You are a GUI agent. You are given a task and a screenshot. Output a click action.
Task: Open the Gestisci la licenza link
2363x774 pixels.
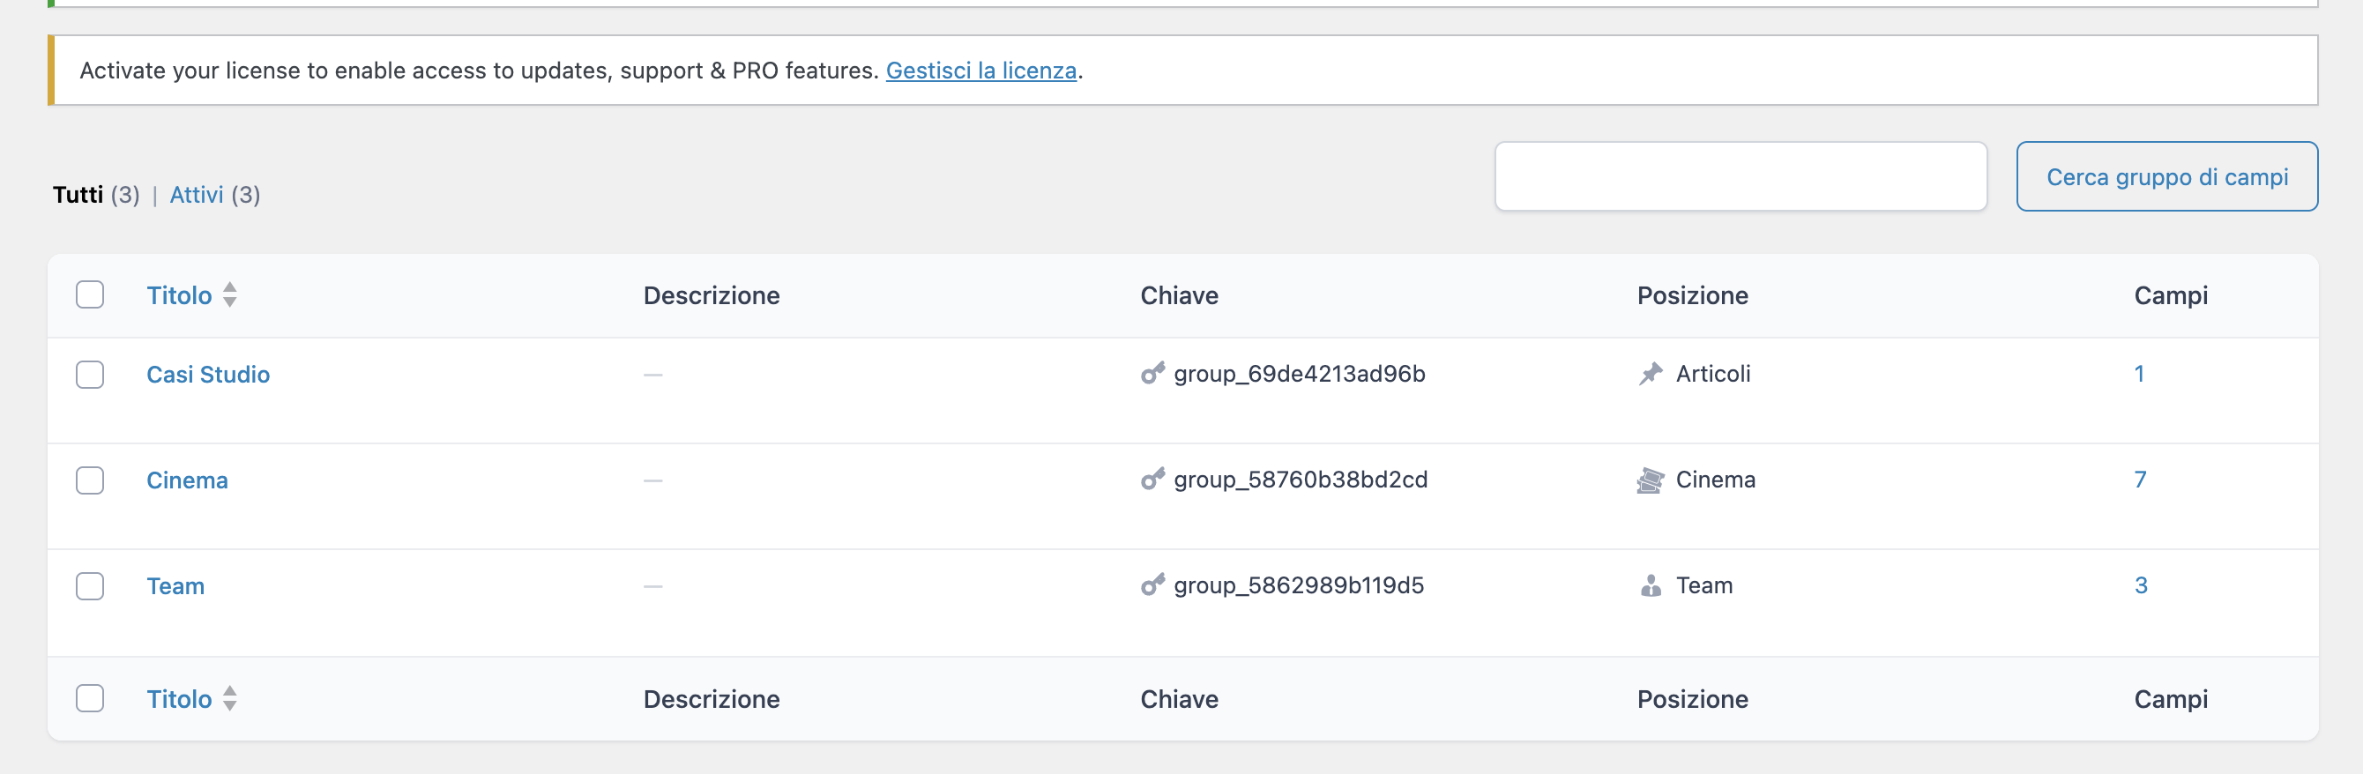tap(980, 71)
